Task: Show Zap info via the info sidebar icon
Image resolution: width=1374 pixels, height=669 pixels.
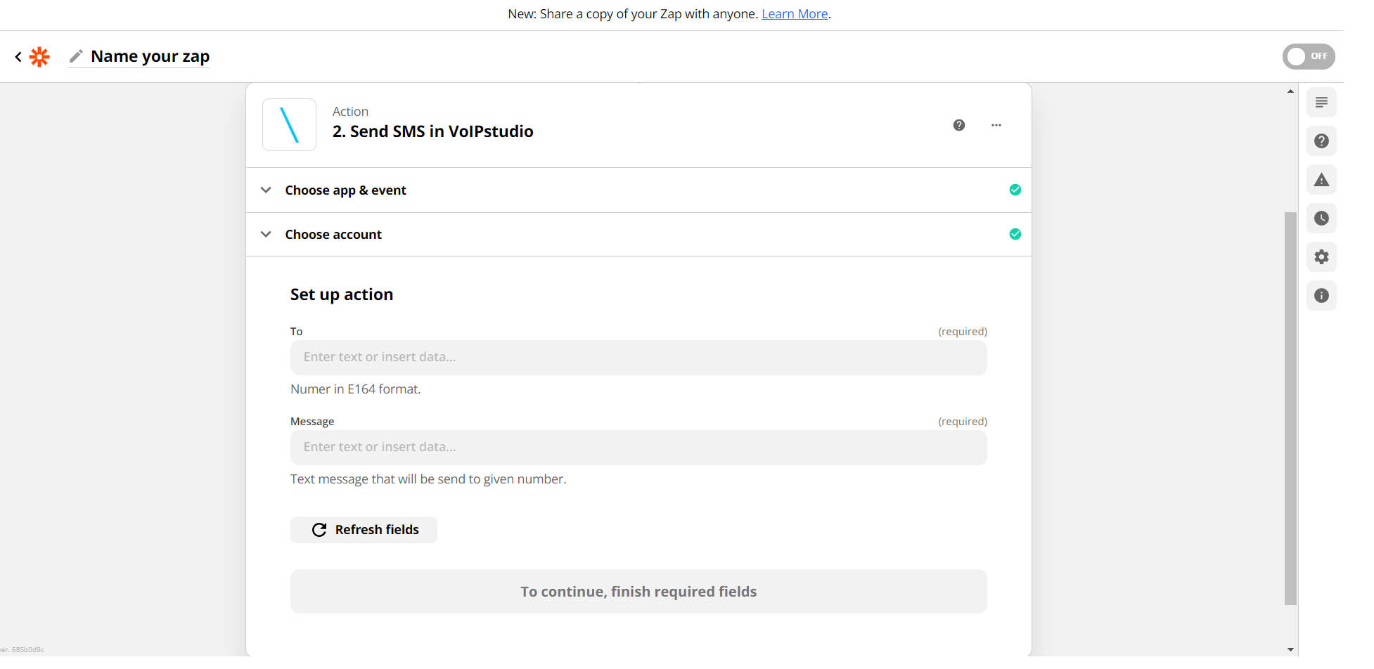Action: 1322,295
